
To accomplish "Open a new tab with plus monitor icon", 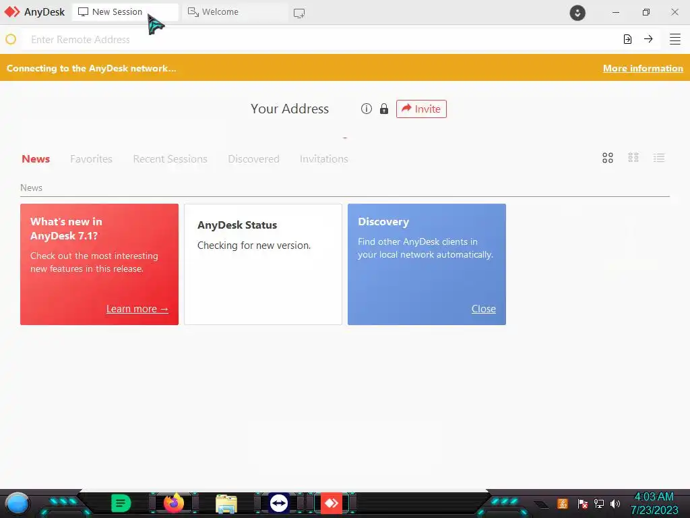I will tap(299, 13).
